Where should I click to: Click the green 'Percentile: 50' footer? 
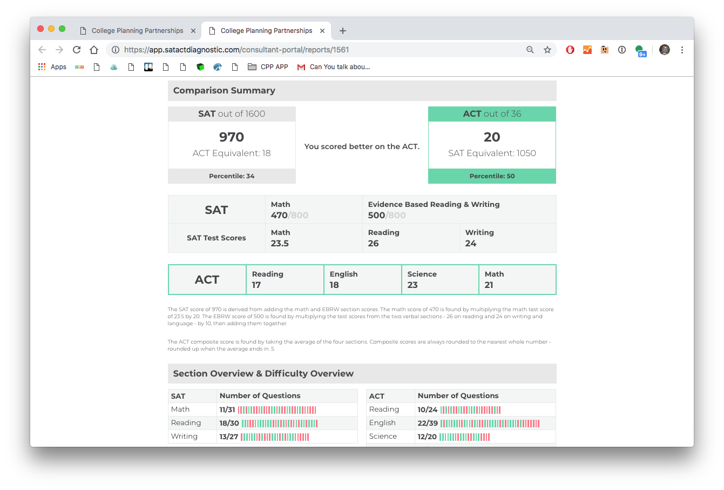[492, 176]
